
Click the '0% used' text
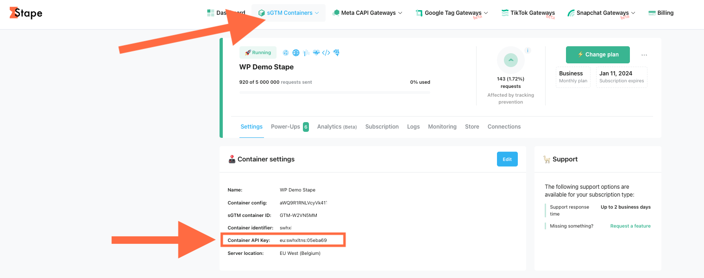pos(420,82)
